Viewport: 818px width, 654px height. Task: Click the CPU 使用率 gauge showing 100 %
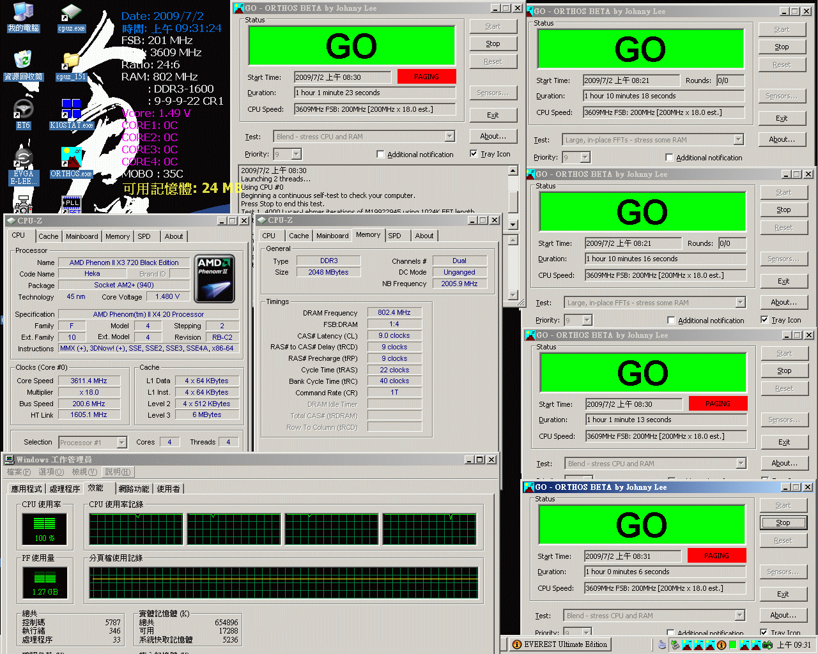click(44, 529)
